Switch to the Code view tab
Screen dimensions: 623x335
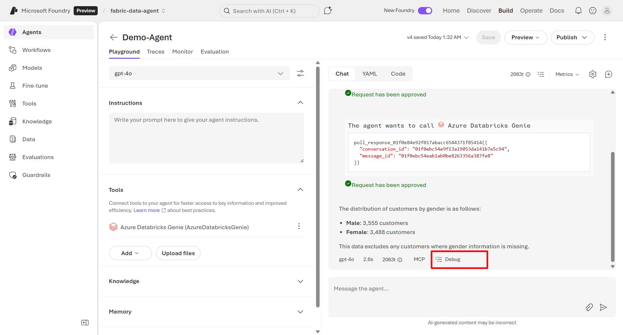pos(398,74)
